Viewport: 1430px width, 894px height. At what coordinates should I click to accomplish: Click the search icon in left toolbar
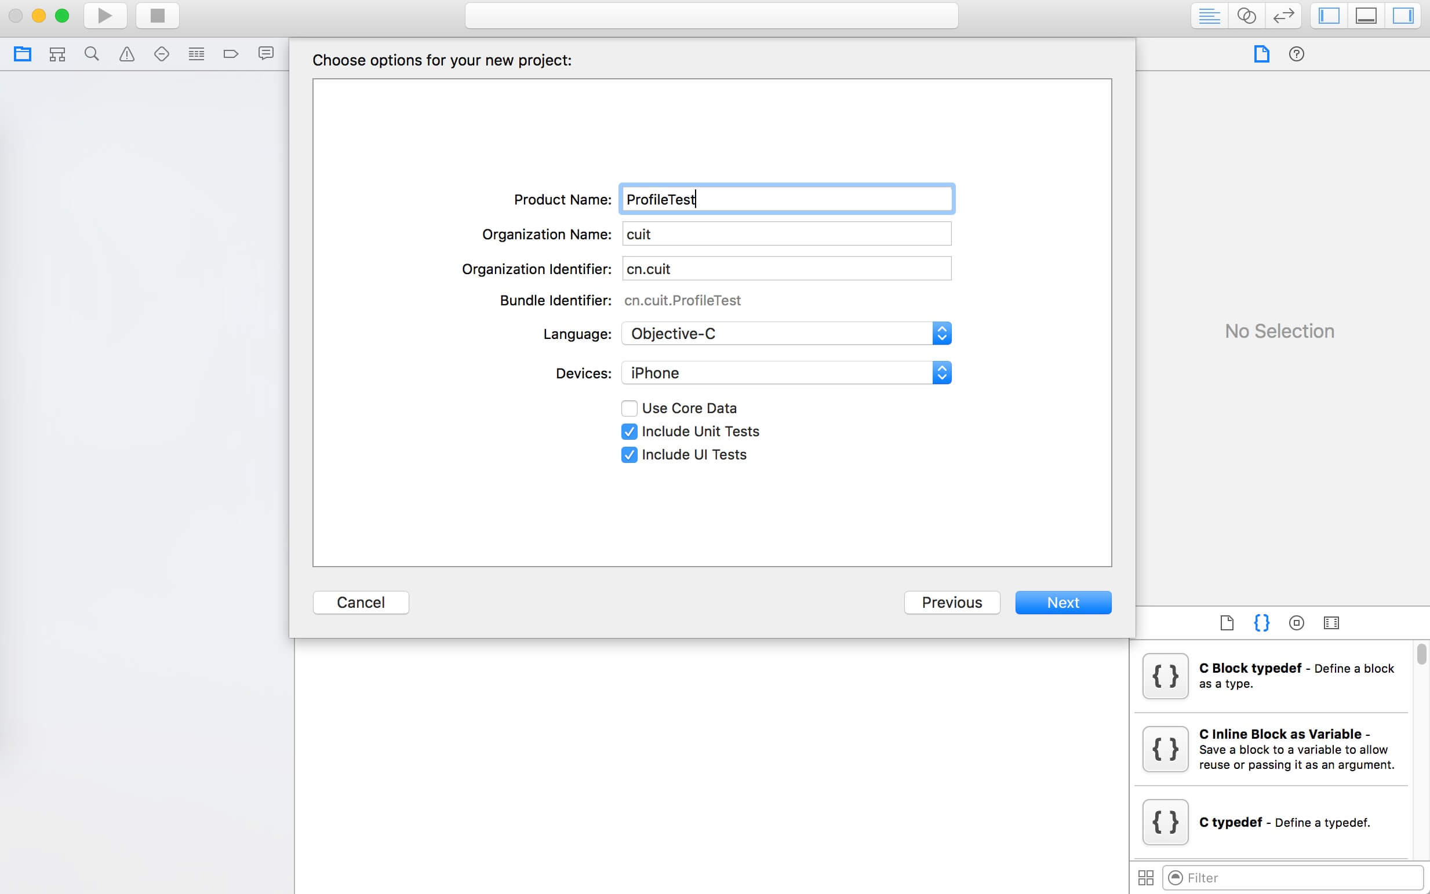[x=90, y=53]
